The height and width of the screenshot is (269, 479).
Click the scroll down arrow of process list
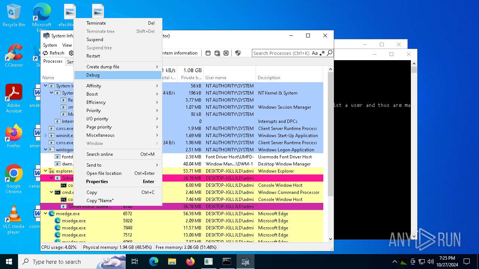coord(330,239)
